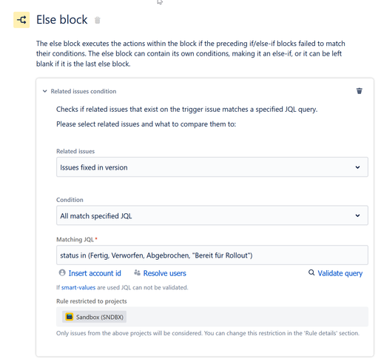Open the Related issues dropdown
Screen dimensions: 381x359
click(x=212, y=167)
